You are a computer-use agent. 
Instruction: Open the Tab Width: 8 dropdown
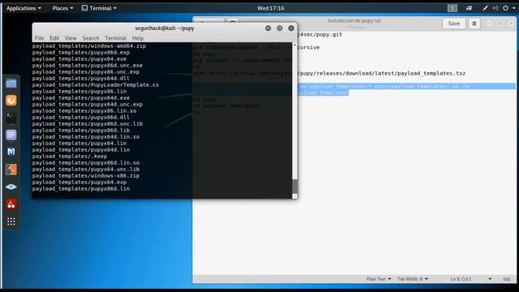pyautogui.click(x=413, y=279)
